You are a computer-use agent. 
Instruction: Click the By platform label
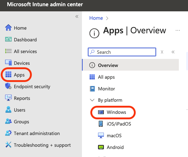[x=110, y=100]
